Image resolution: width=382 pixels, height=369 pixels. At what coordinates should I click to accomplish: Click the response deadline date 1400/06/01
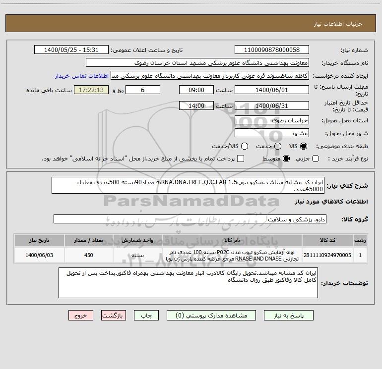click(272, 90)
